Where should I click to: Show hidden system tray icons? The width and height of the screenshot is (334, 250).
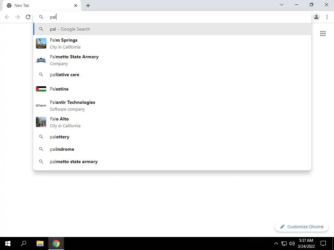click(276, 243)
